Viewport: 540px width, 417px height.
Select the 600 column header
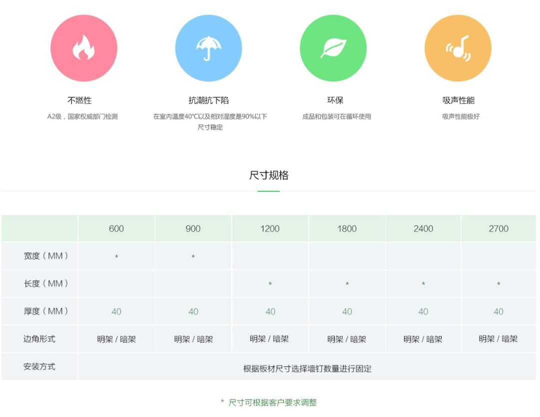[116, 229]
